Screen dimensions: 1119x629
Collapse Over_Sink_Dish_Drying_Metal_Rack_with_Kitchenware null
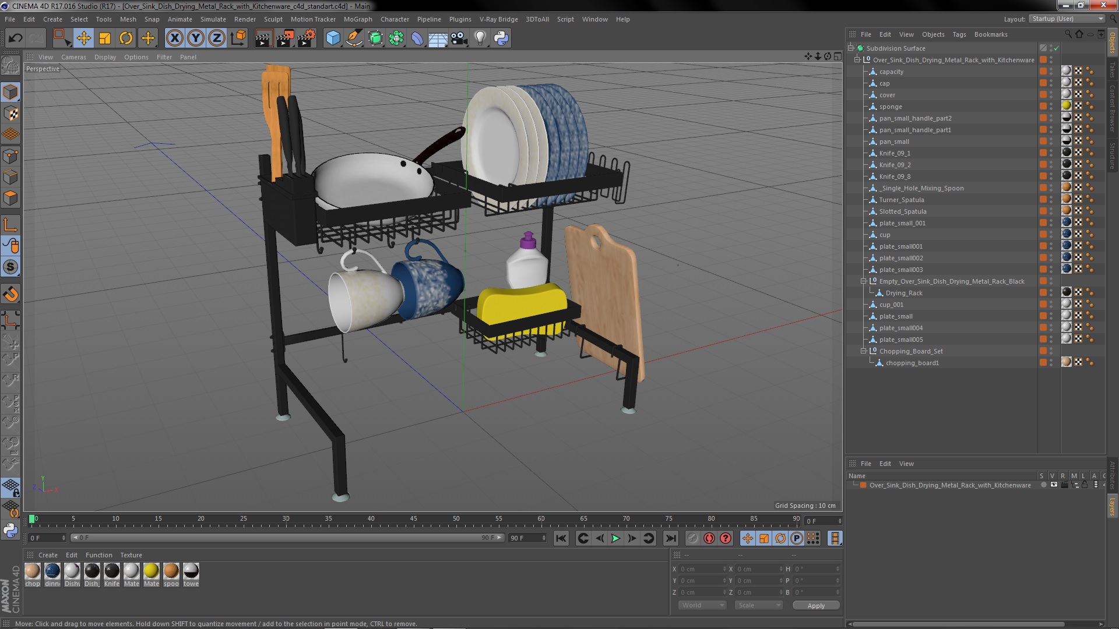tap(857, 60)
